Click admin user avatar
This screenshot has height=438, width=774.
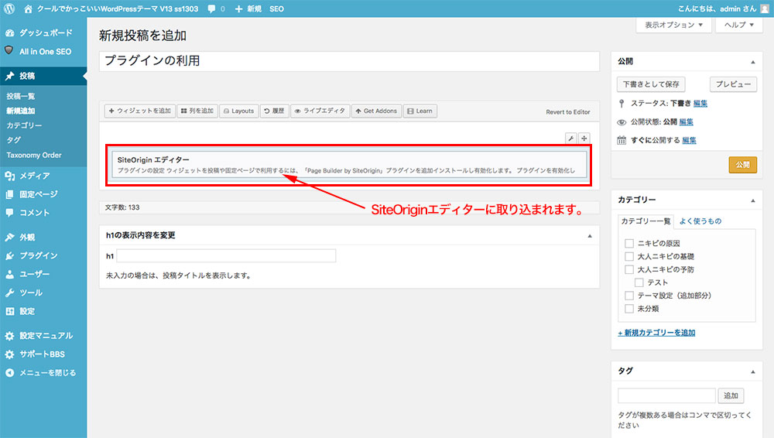tap(765, 9)
